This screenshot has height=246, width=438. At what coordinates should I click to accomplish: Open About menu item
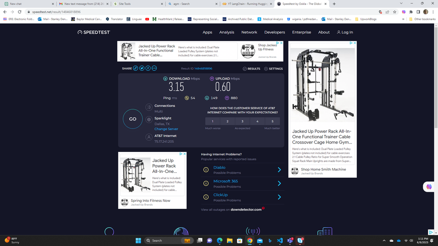point(324,32)
